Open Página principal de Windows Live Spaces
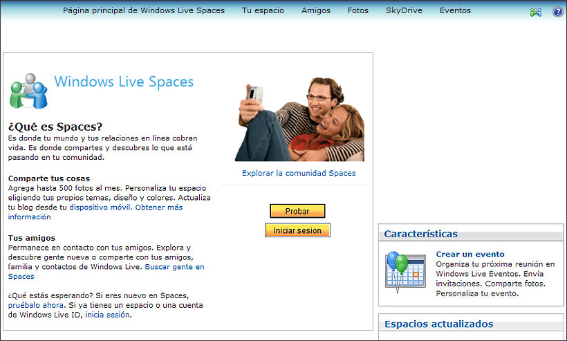This screenshot has width=567, height=341. click(144, 10)
